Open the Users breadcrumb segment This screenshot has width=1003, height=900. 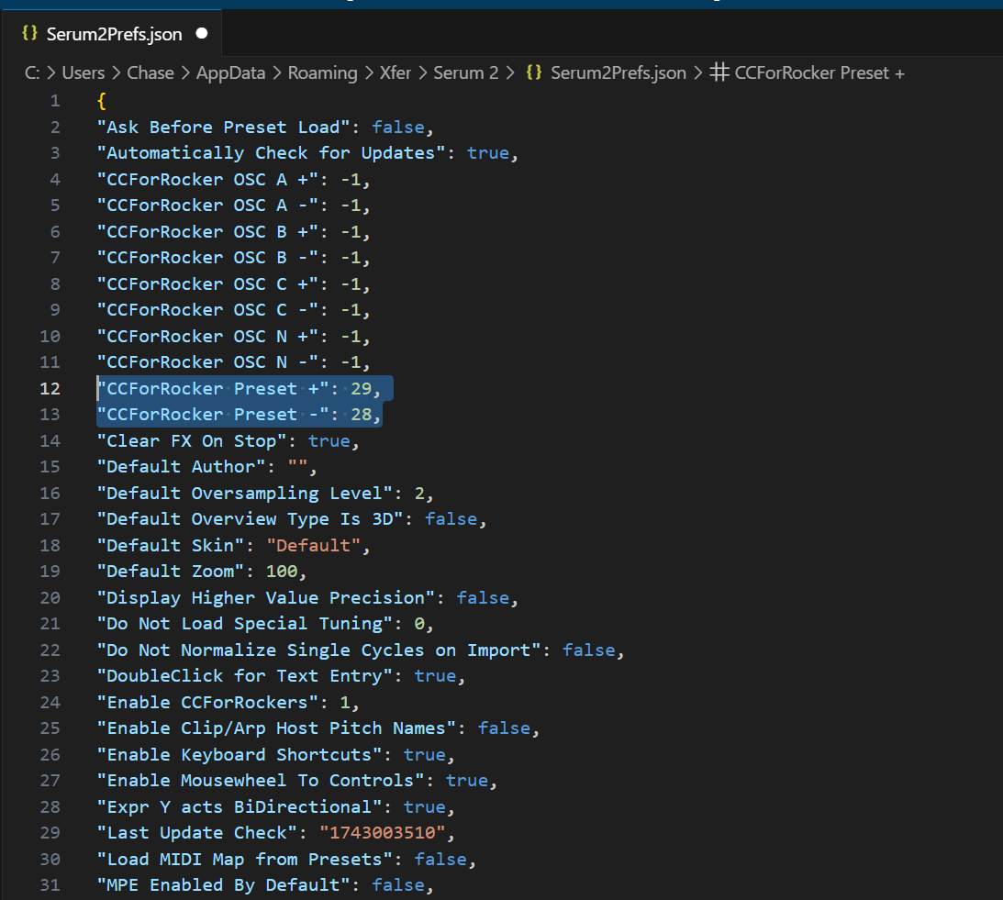(x=84, y=72)
